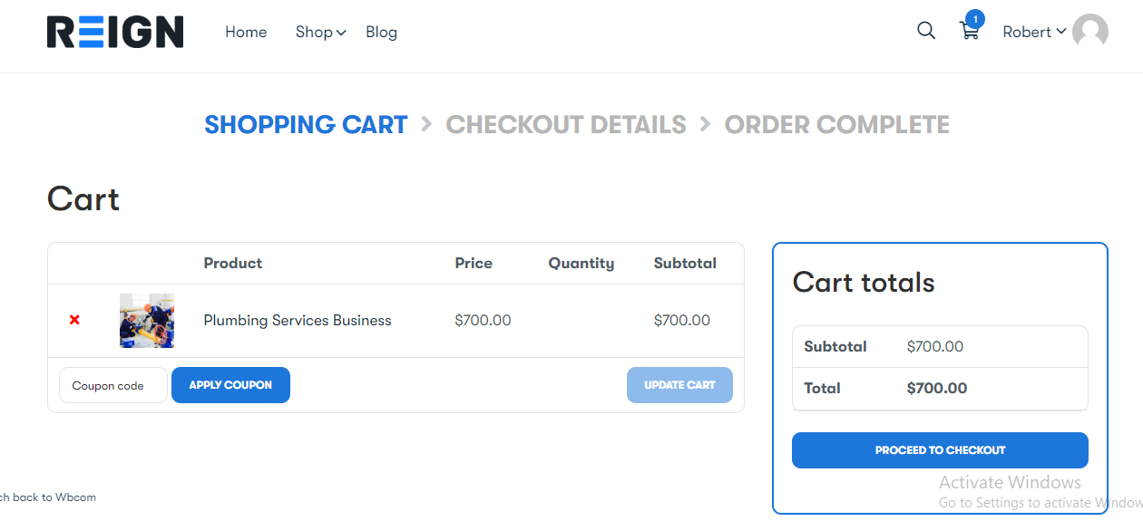1143x521 pixels.
Task: Proceed to Checkout button
Action: click(940, 450)
